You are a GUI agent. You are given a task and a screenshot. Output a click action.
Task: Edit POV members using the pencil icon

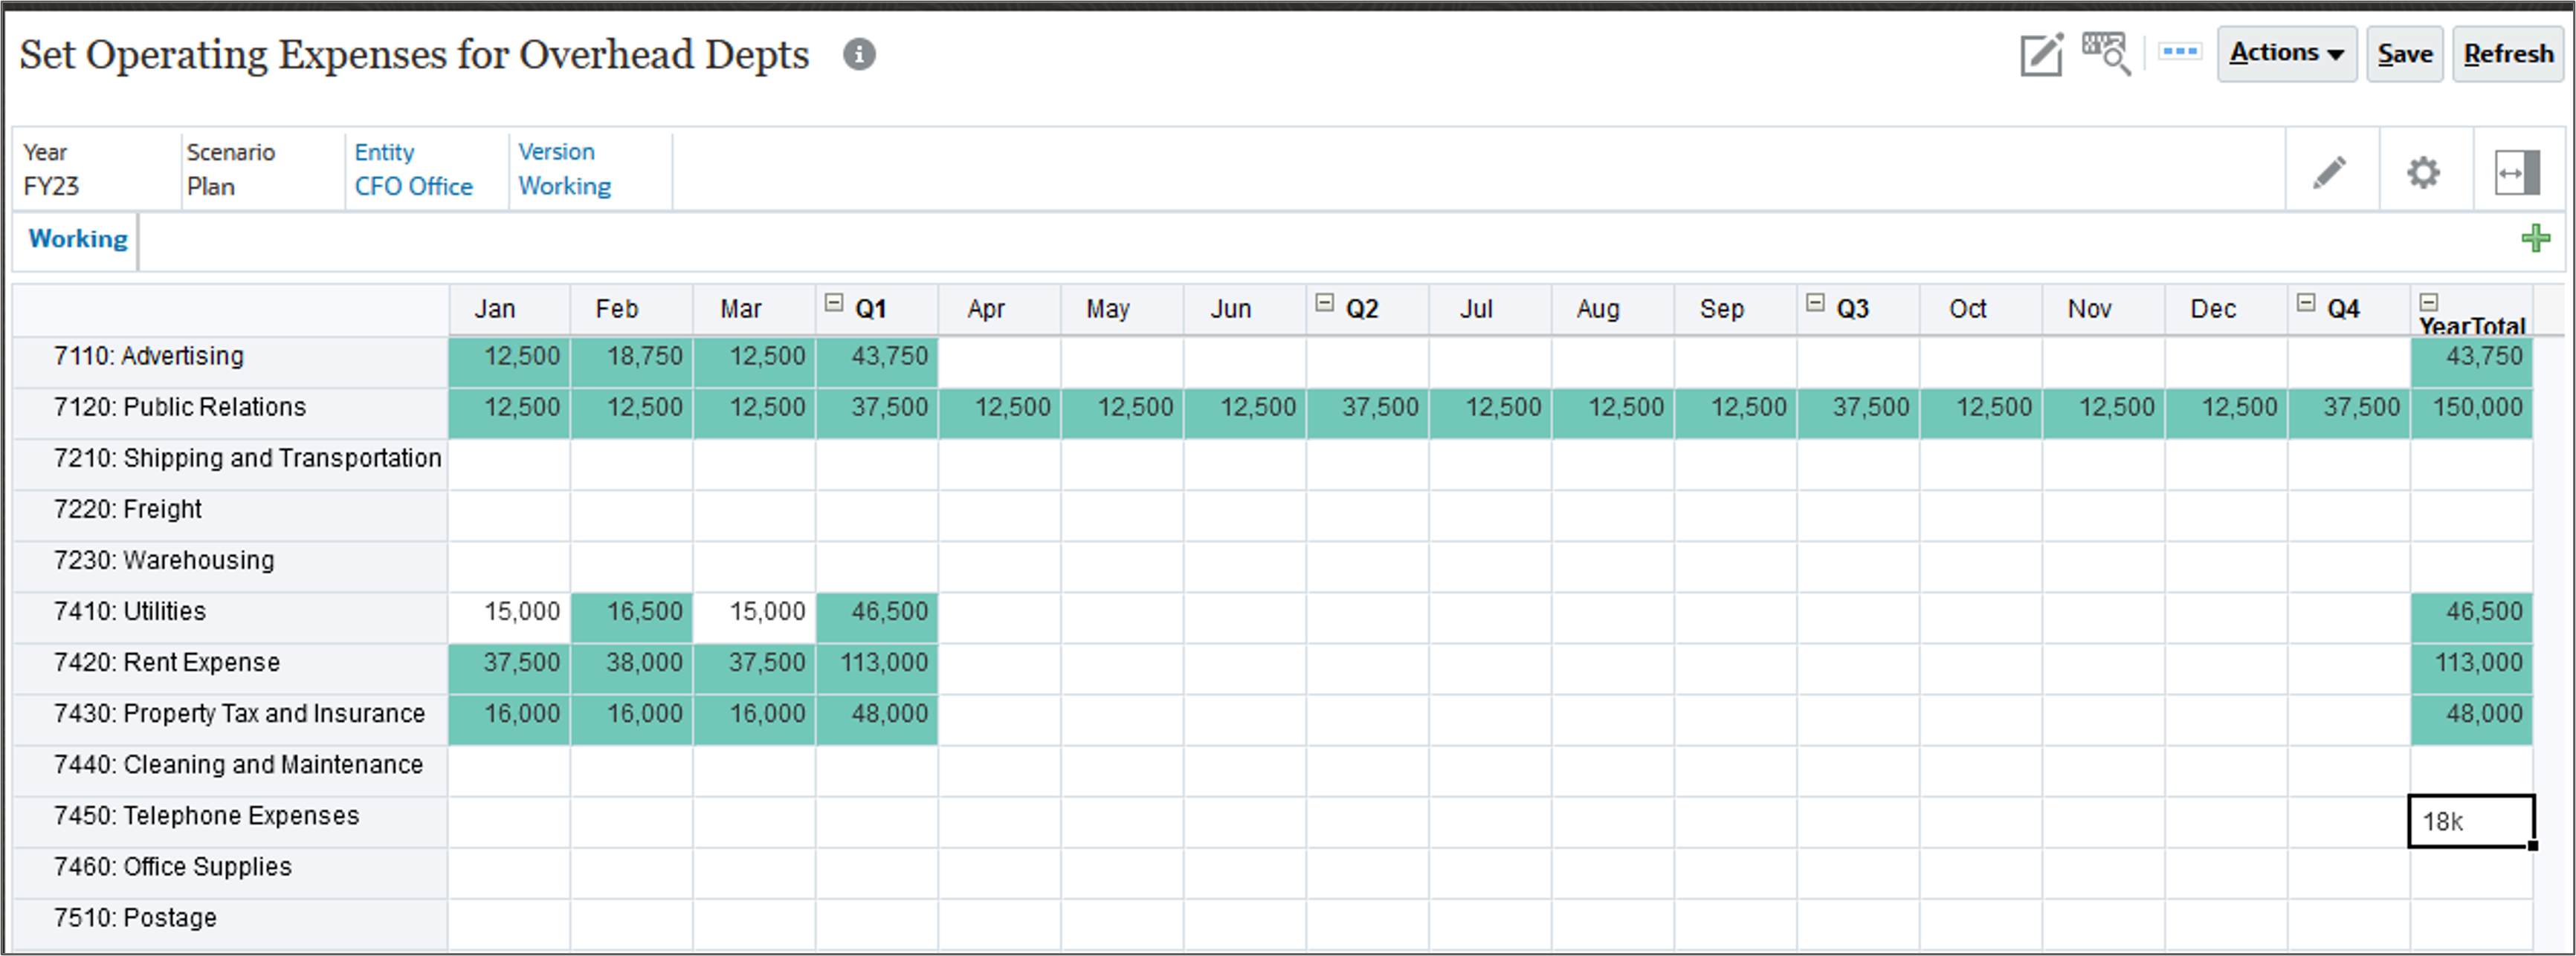tap(2328, 172)
